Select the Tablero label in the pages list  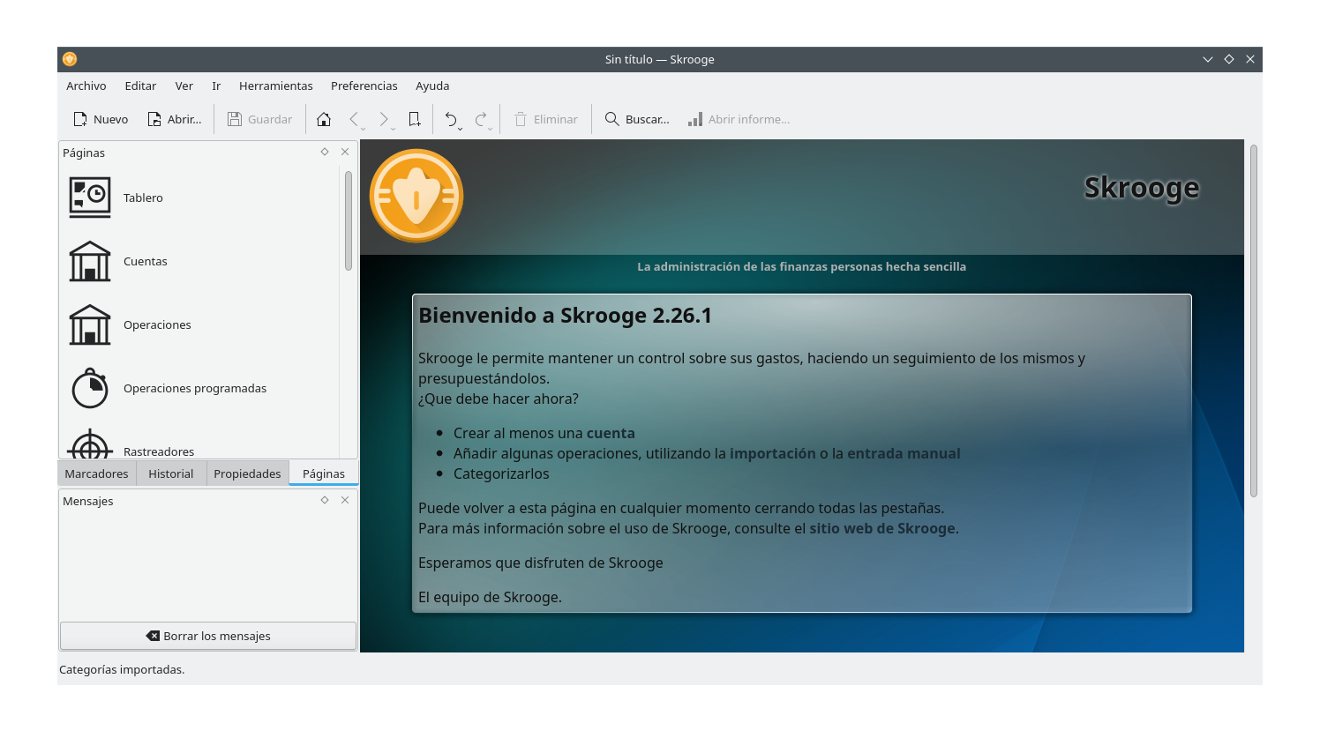point(143,198)
